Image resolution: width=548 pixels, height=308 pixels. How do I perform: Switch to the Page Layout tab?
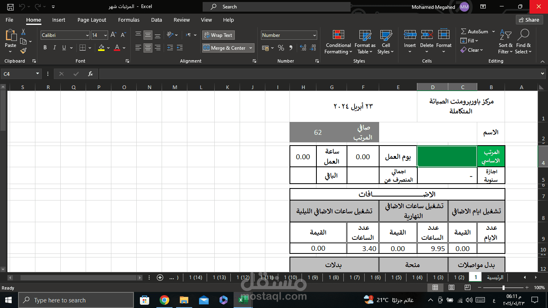tap(92, 20)
